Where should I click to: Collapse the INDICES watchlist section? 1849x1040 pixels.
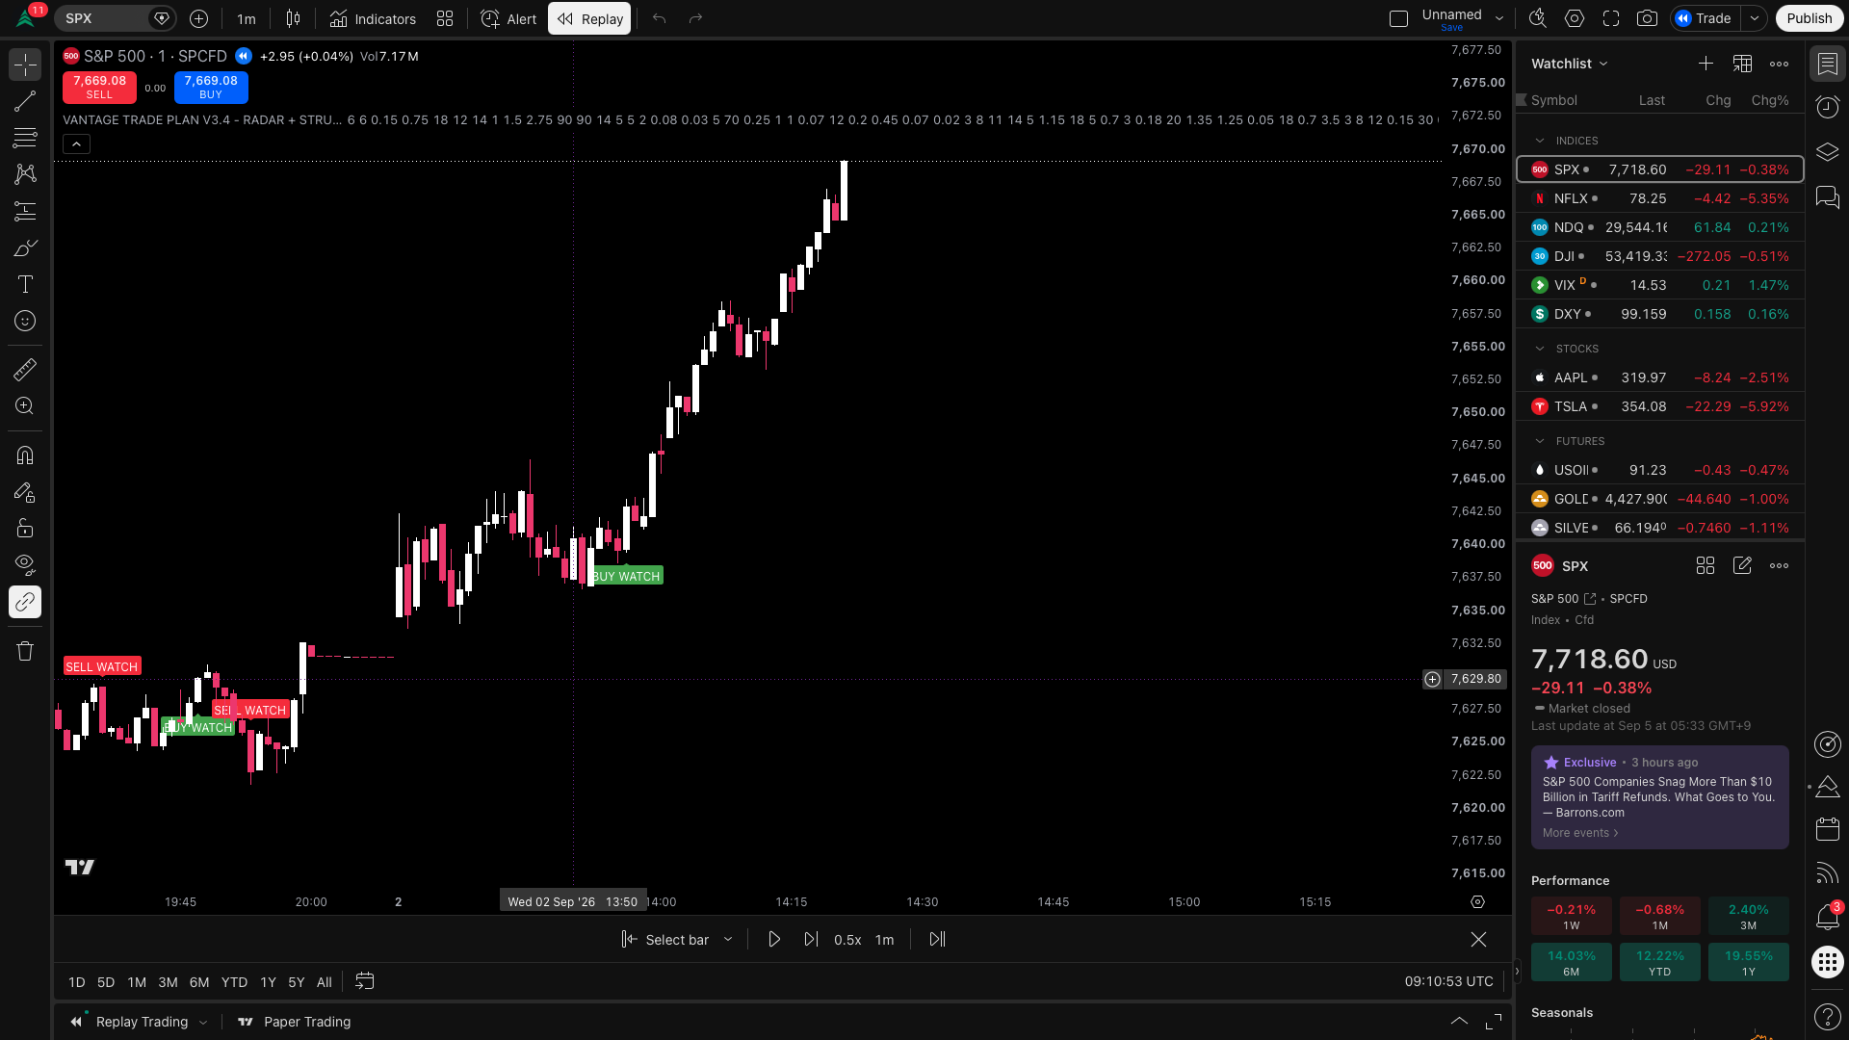(1540, 141)
